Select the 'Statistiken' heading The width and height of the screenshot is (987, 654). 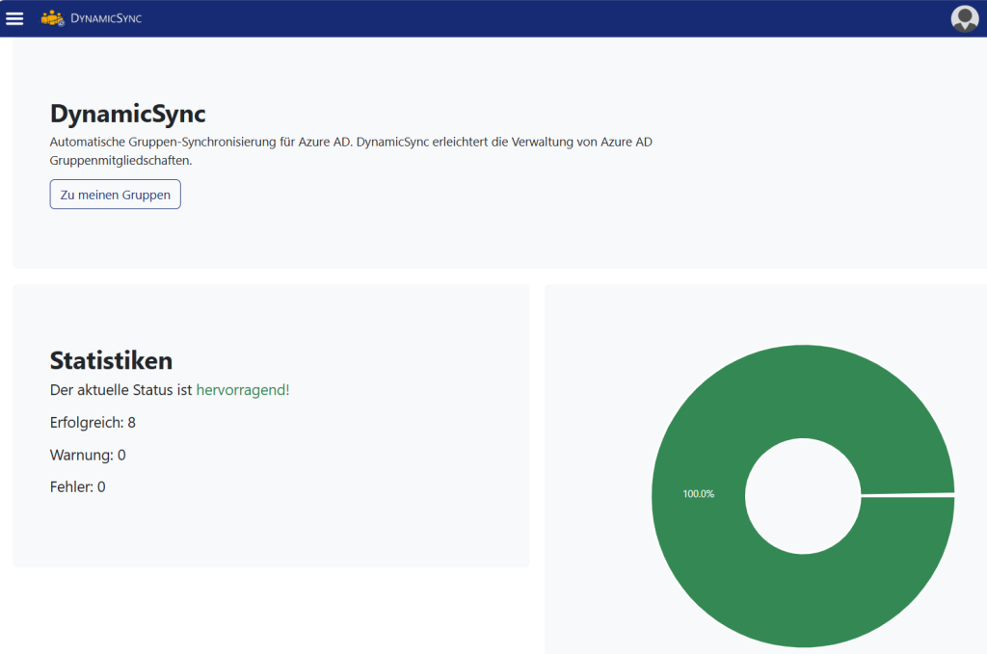point(111,360)
